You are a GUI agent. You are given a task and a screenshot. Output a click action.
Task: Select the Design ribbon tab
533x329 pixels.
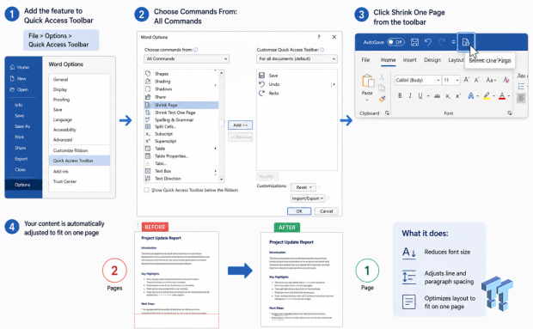(432, 60)
